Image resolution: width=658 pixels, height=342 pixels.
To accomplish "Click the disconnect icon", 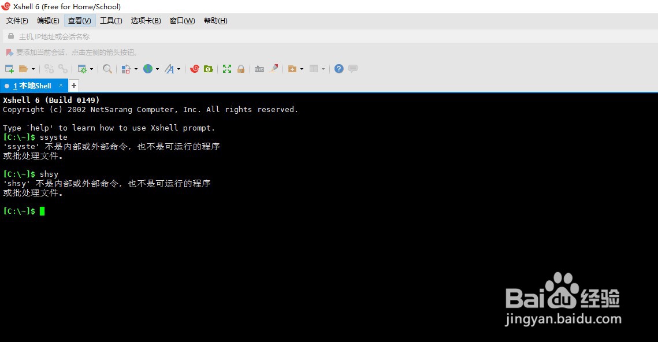I will click(63, 69).
